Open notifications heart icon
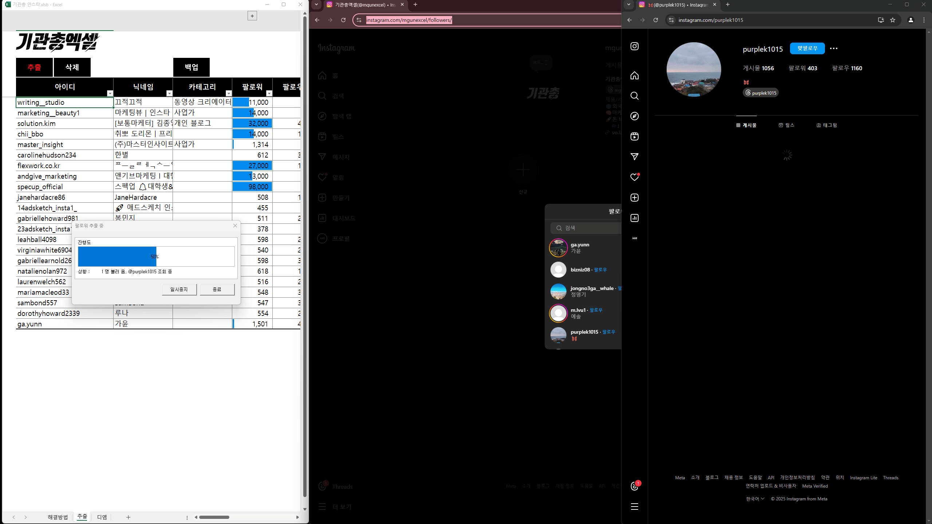The height and width of the screenshot is (524, 932). tap(634, 177)
